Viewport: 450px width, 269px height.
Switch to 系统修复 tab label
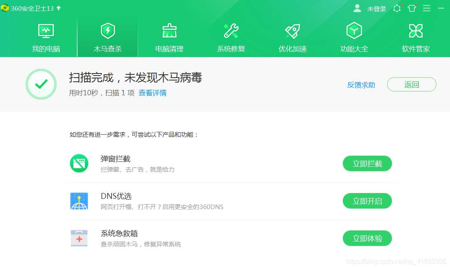coord(231,49)
